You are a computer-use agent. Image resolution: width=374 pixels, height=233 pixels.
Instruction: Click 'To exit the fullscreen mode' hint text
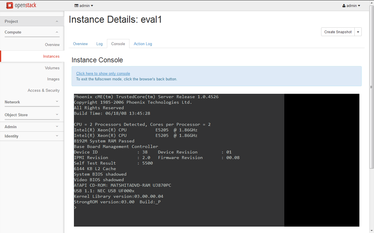127,79
